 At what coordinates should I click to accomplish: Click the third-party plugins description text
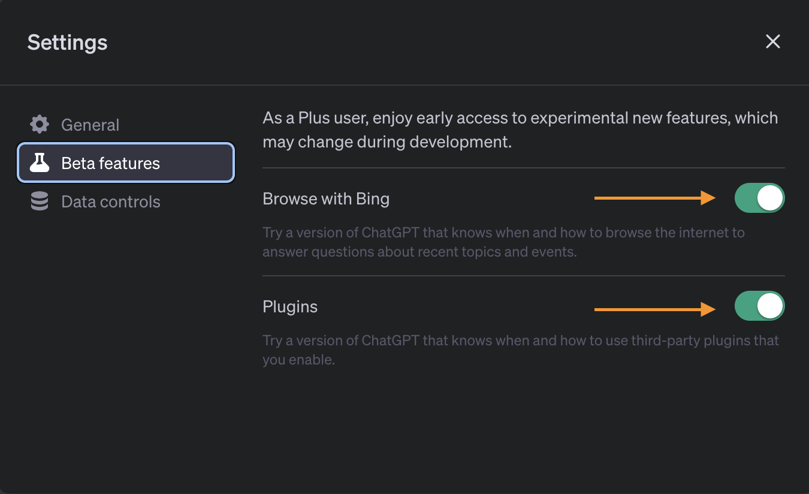521,350
